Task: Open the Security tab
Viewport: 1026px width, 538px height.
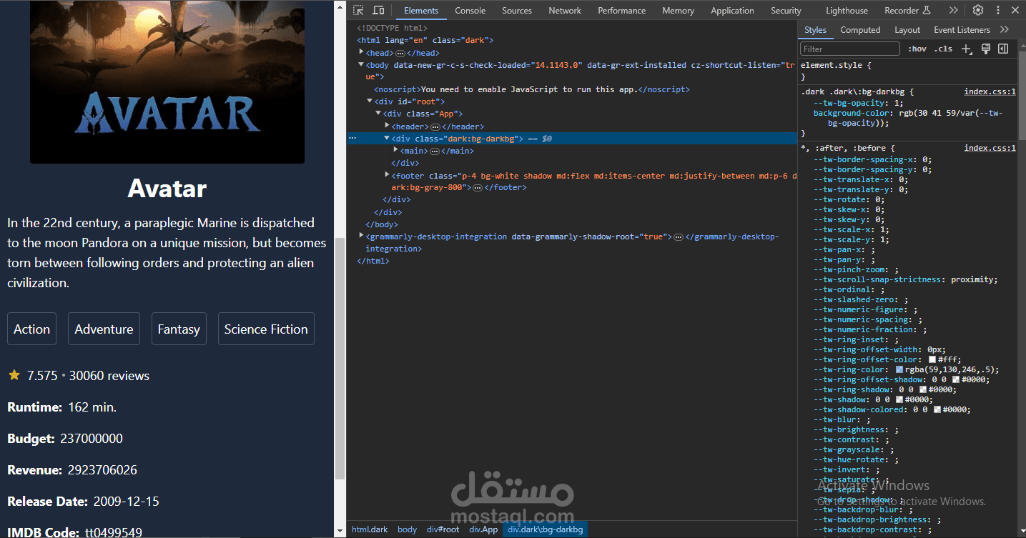Action: [x=786, y=11]
